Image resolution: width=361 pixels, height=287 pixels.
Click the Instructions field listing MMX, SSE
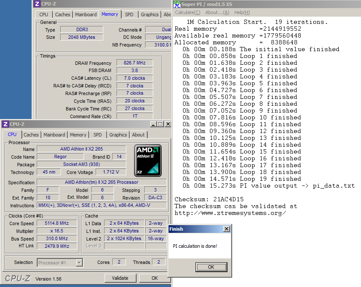102,205
